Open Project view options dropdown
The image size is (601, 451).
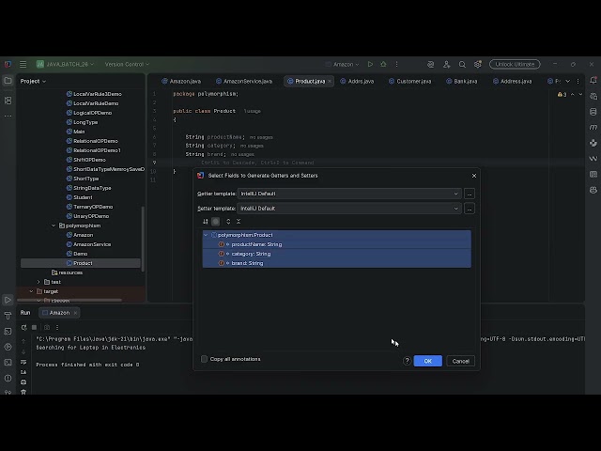33,82
